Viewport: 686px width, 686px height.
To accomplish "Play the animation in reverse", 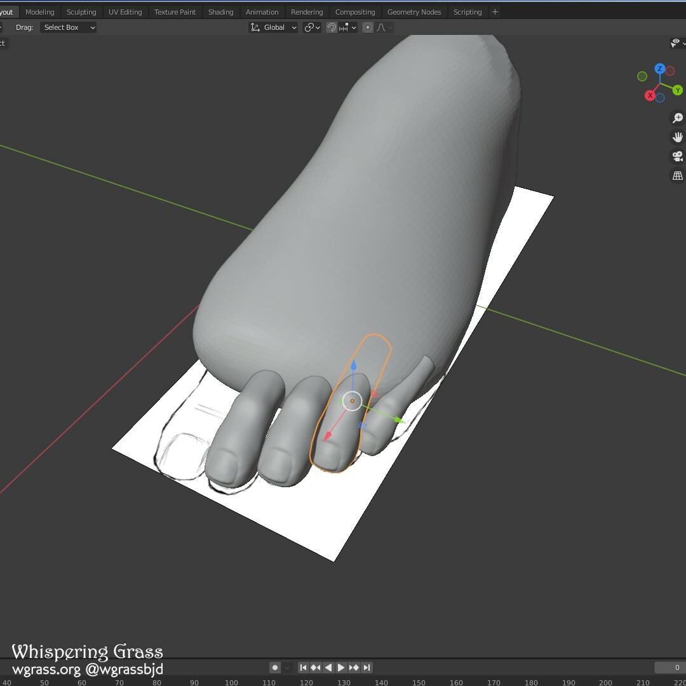I will [x=328, y=668].
